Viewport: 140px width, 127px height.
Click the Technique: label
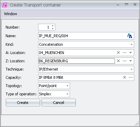pos(15,69)
